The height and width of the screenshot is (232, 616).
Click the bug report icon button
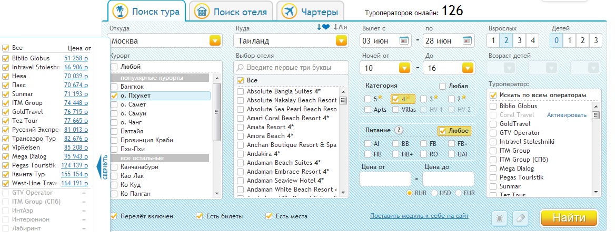point(498,218)
